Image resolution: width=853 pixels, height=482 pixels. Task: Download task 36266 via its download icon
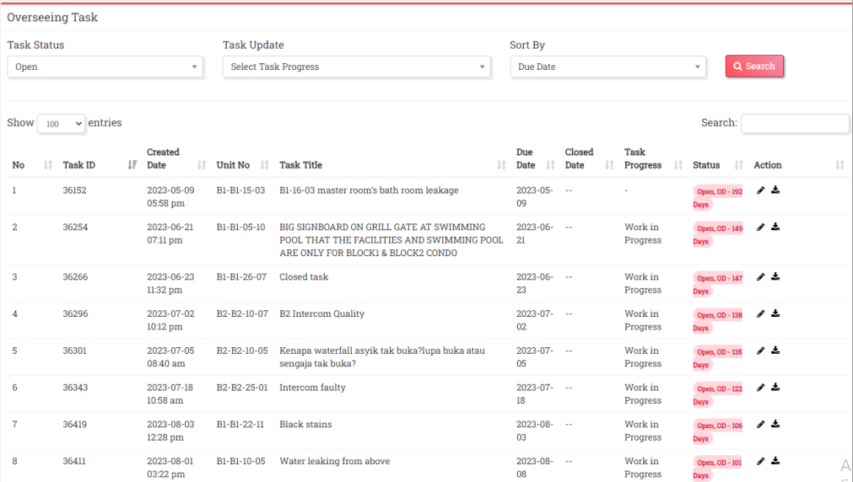coord(775,276)
